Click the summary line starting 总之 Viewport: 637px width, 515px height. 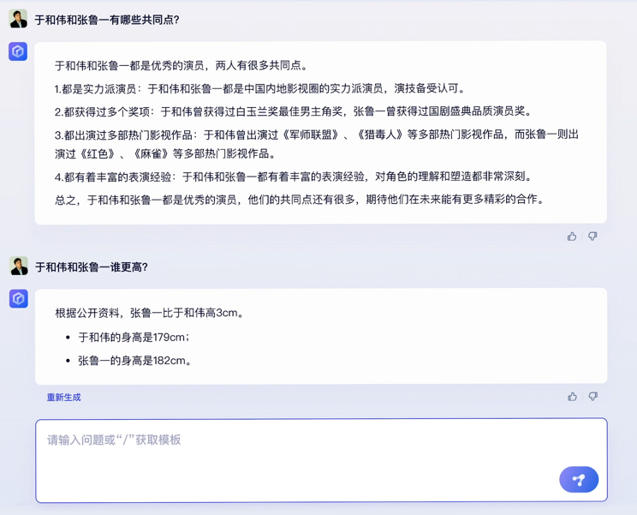point(300,199)
